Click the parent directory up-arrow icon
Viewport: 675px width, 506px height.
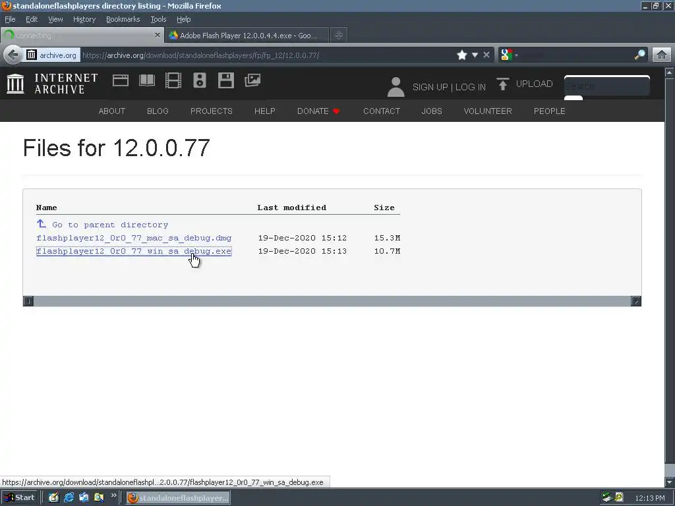tap(42, 224)
